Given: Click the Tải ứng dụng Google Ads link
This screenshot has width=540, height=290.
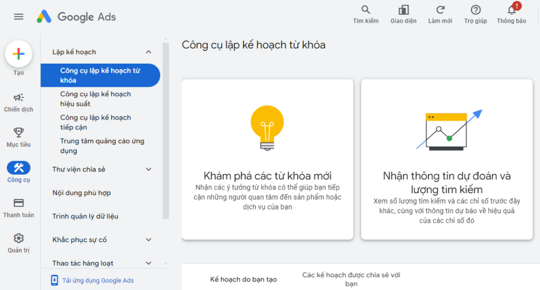Looking at the screenshot, I should tap(98, 281).
